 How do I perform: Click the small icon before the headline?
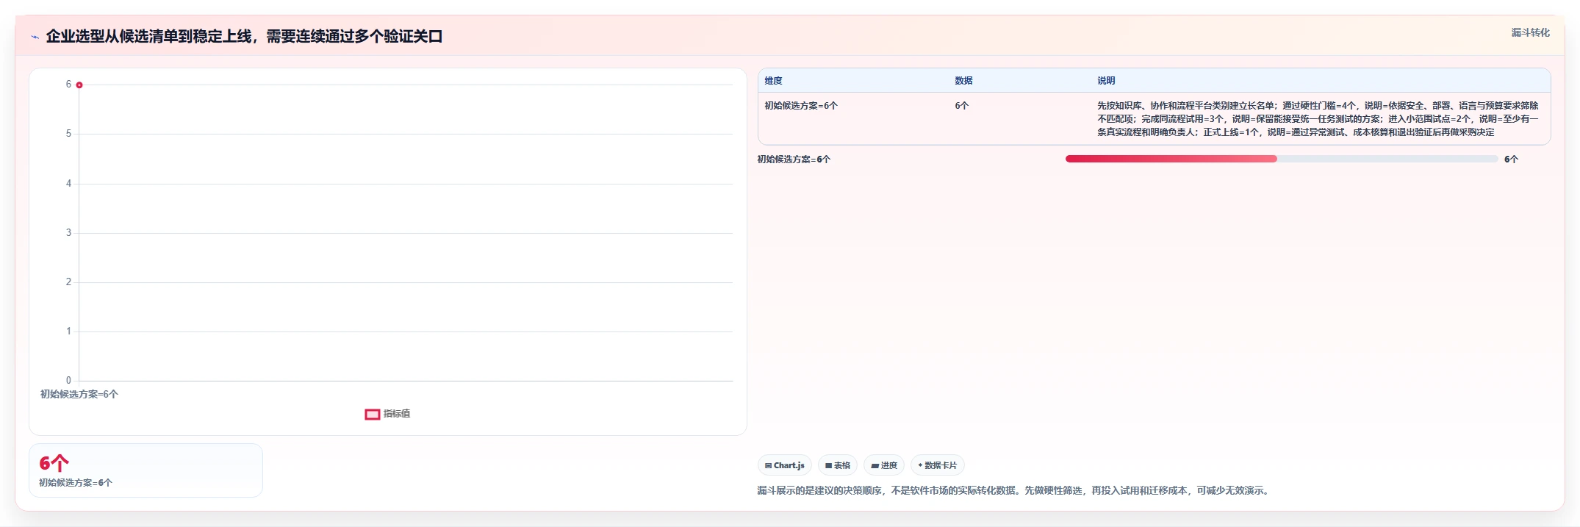pos(35,37)
